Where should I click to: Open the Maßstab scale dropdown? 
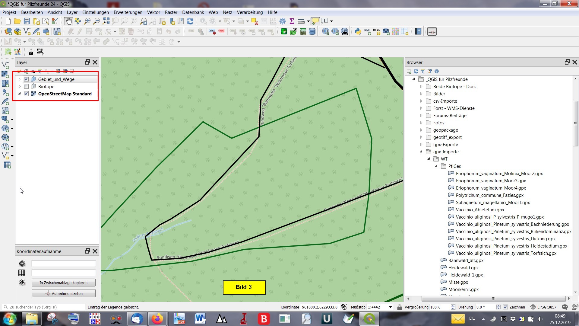(x=390, y=307)
